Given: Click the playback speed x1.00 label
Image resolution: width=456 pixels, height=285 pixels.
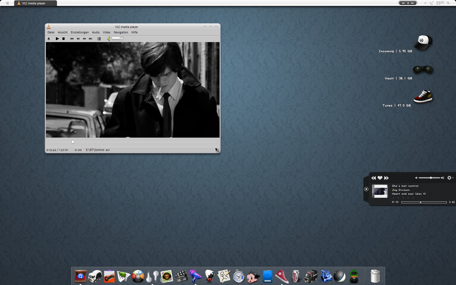Looking at the screenshot, I should (78, 150).
